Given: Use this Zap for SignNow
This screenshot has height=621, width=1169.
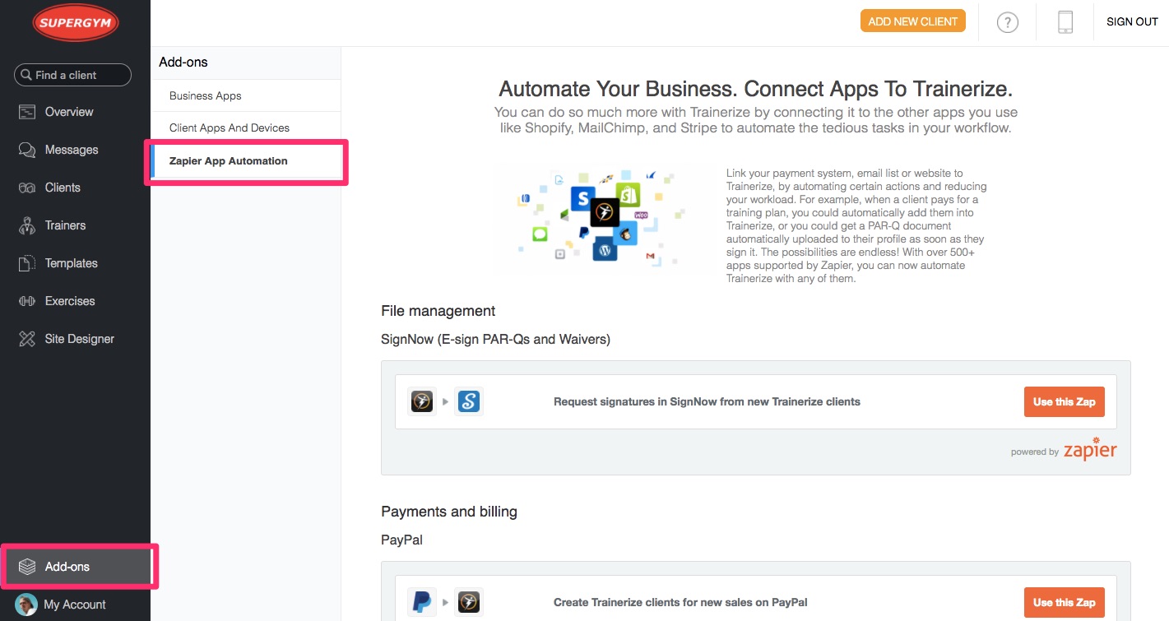Looking at the screenshot, I should pos(1065,401).
